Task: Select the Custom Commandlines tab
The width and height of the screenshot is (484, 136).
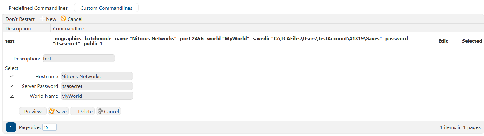Action: pos(106,8)
